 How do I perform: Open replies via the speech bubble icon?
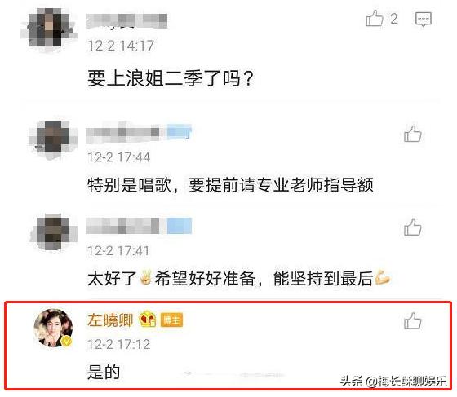click(x=424, y=20)
